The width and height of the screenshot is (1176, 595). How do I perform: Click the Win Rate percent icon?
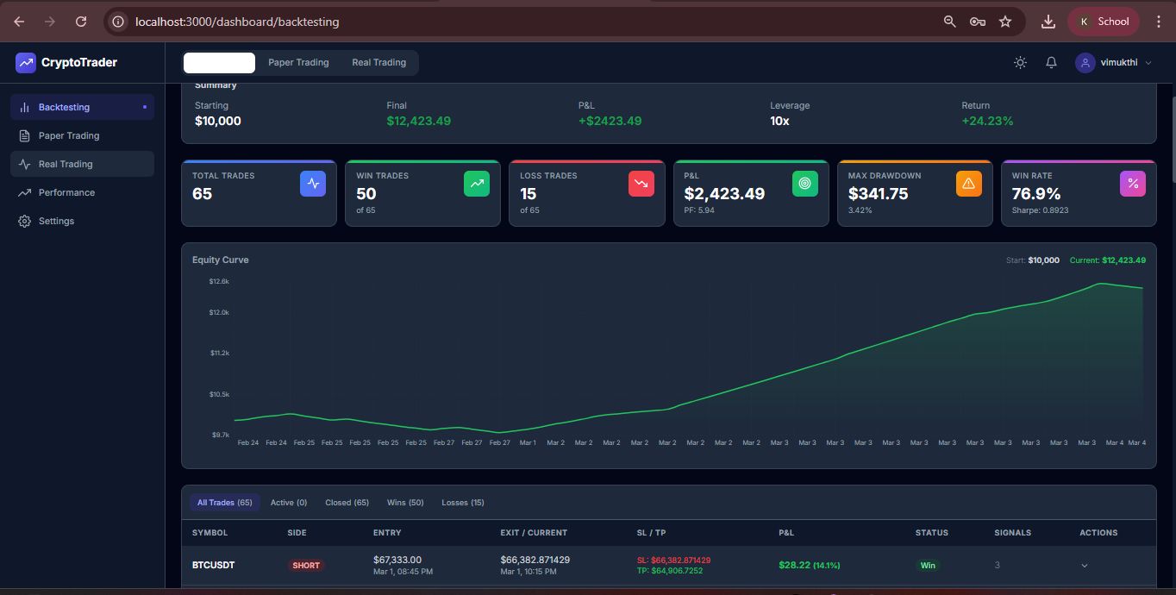coord(1133,183)
